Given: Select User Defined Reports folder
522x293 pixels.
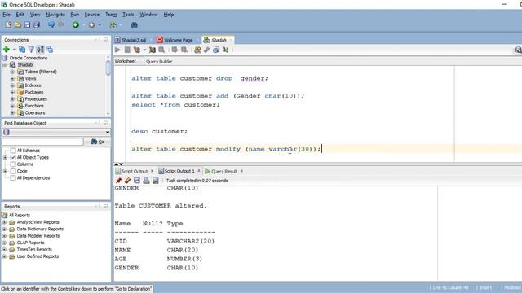Looking at the screenshot, I should [x=38, y=256].
